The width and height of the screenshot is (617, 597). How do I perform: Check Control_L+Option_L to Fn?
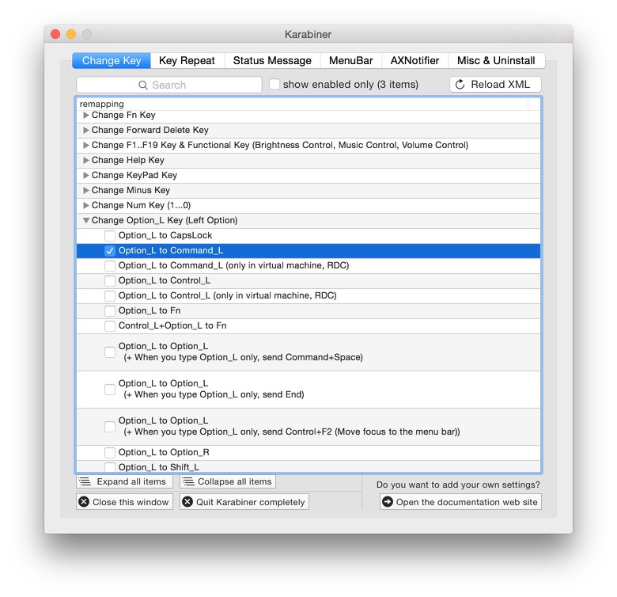110,325
